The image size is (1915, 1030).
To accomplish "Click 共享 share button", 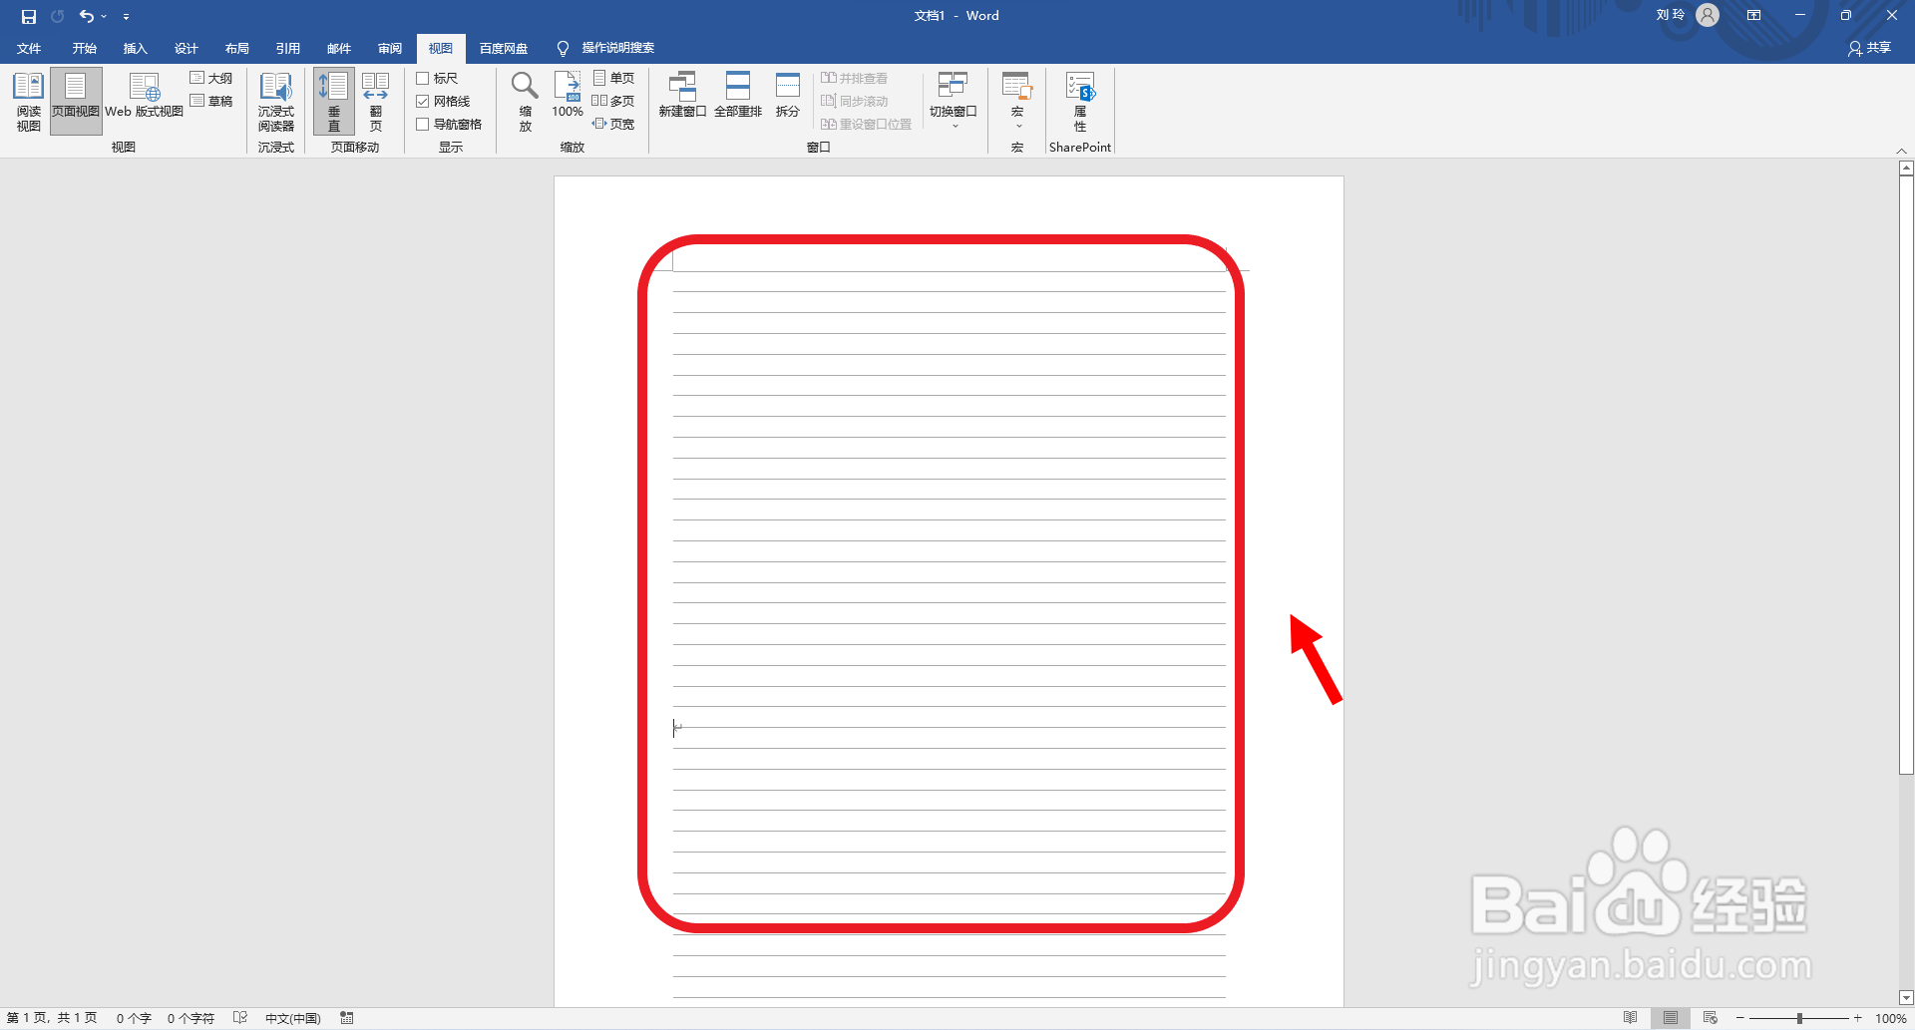I will [x=1869, y=48].
